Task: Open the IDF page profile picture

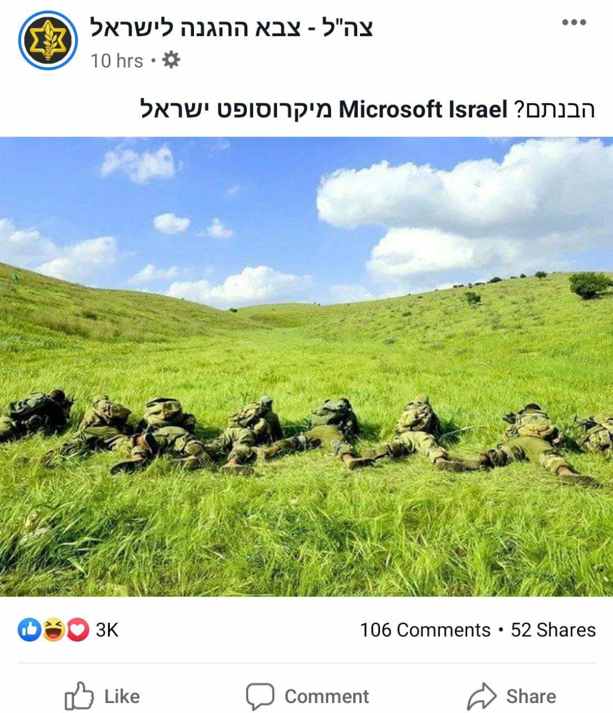Action: (x=46, y=40)
